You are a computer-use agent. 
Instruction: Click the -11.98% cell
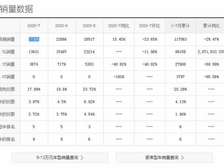[150, 52]
